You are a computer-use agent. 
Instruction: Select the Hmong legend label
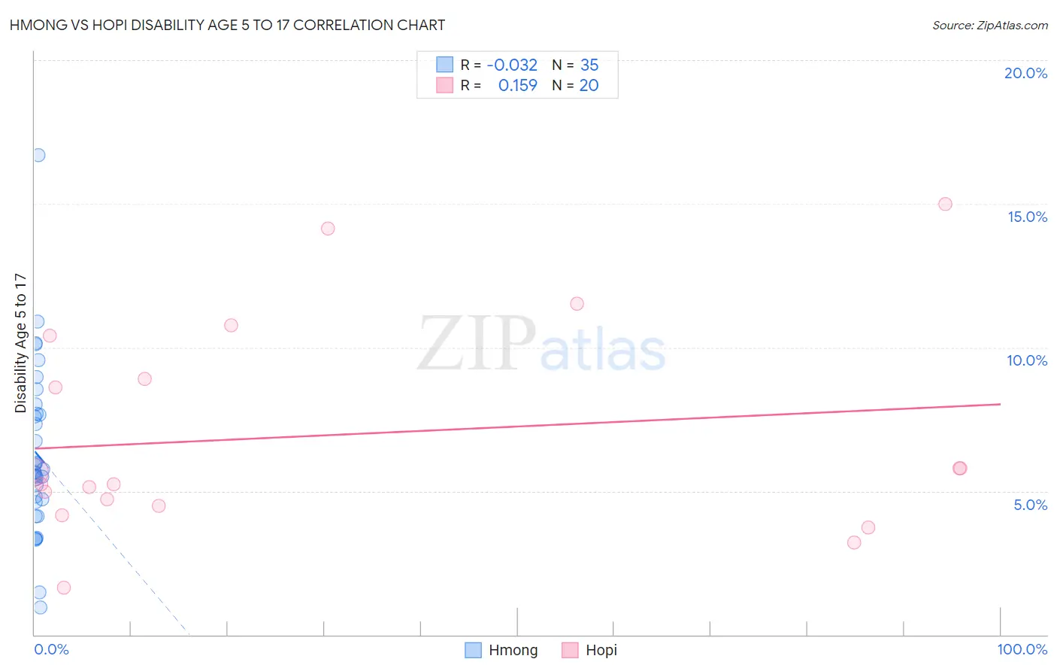click(513, 650)
